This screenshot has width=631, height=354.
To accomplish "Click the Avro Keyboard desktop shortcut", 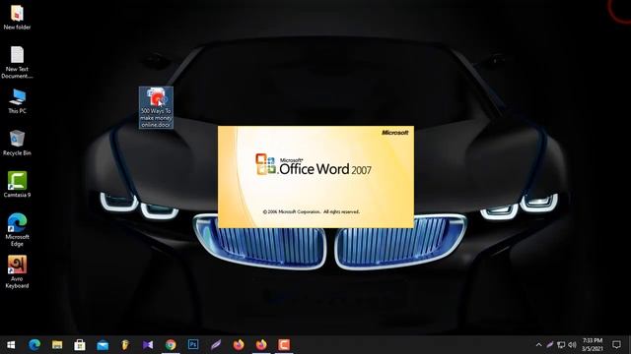I will pyautogui.click(x=17, y=271).
